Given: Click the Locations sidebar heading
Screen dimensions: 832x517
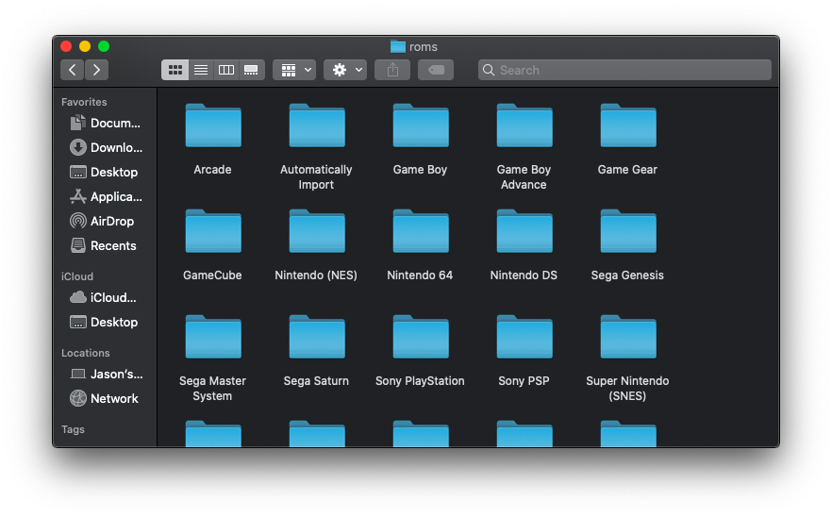Looking at the screenshot, I should [86, 353].
